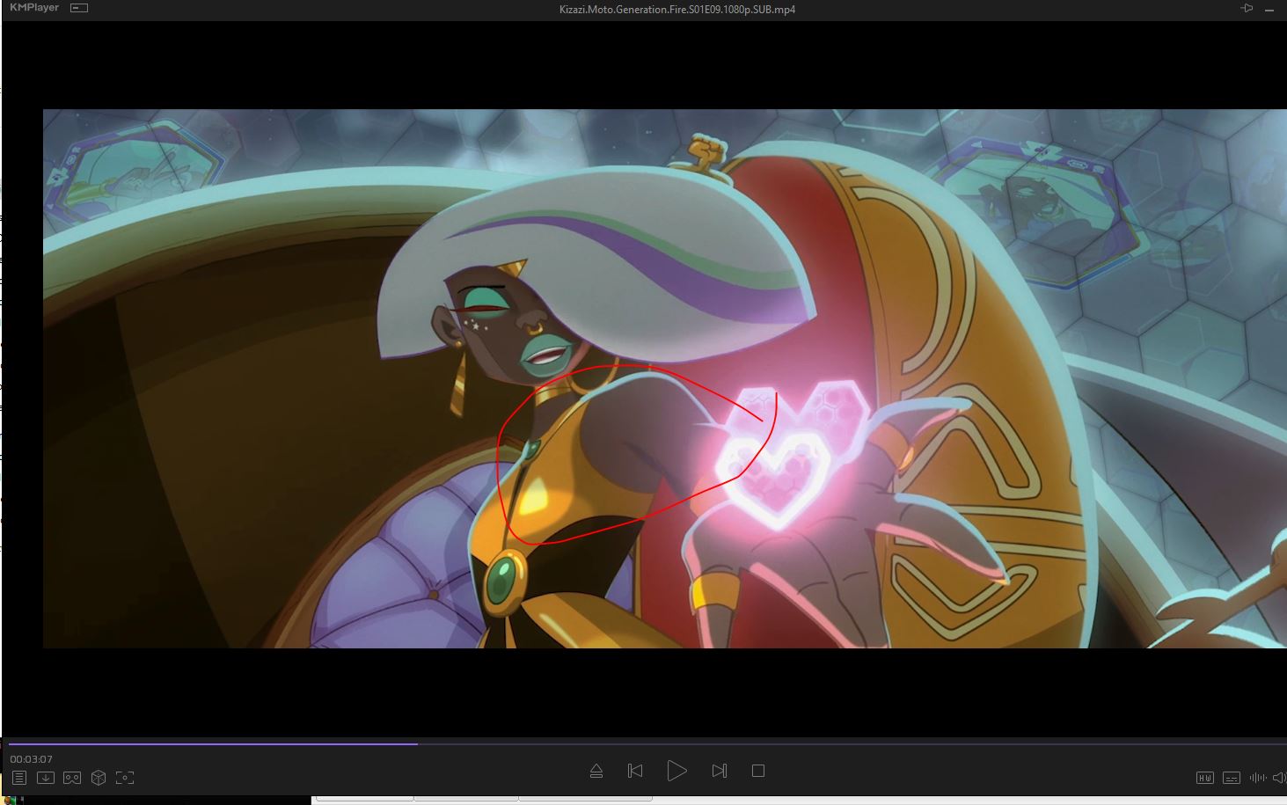Skip to the next track
Image resolution: width=1287 pixels, height=805 pixels.
719,771
